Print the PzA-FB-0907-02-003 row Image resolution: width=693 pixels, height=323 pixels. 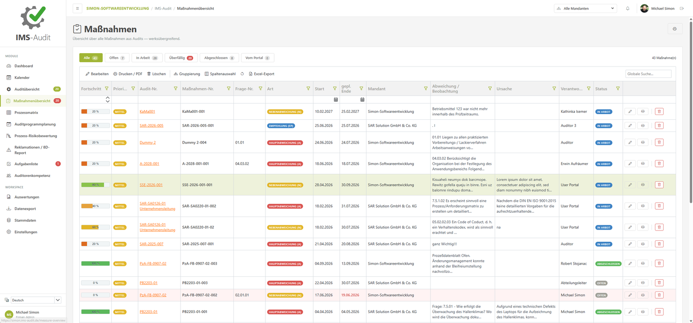tap(643, 263)
